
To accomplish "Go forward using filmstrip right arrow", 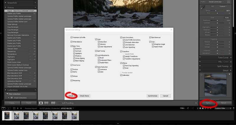I will tap(21, 108).
